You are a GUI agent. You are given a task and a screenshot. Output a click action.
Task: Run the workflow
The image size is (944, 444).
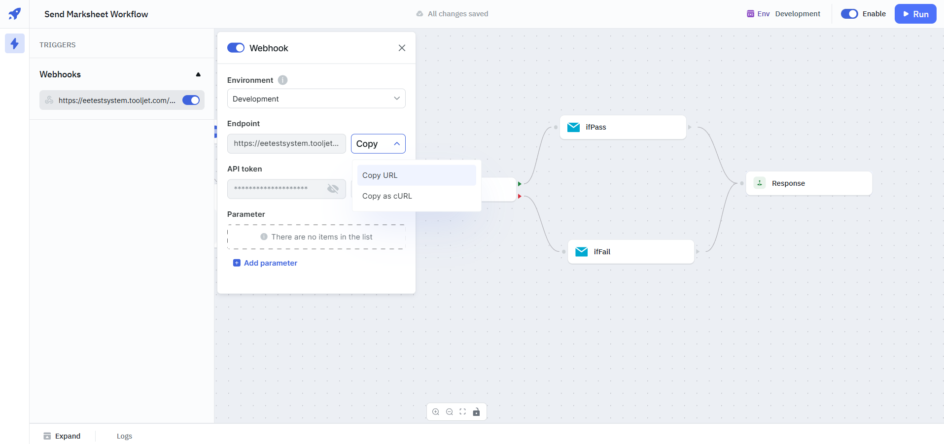[x=915, y=14]
